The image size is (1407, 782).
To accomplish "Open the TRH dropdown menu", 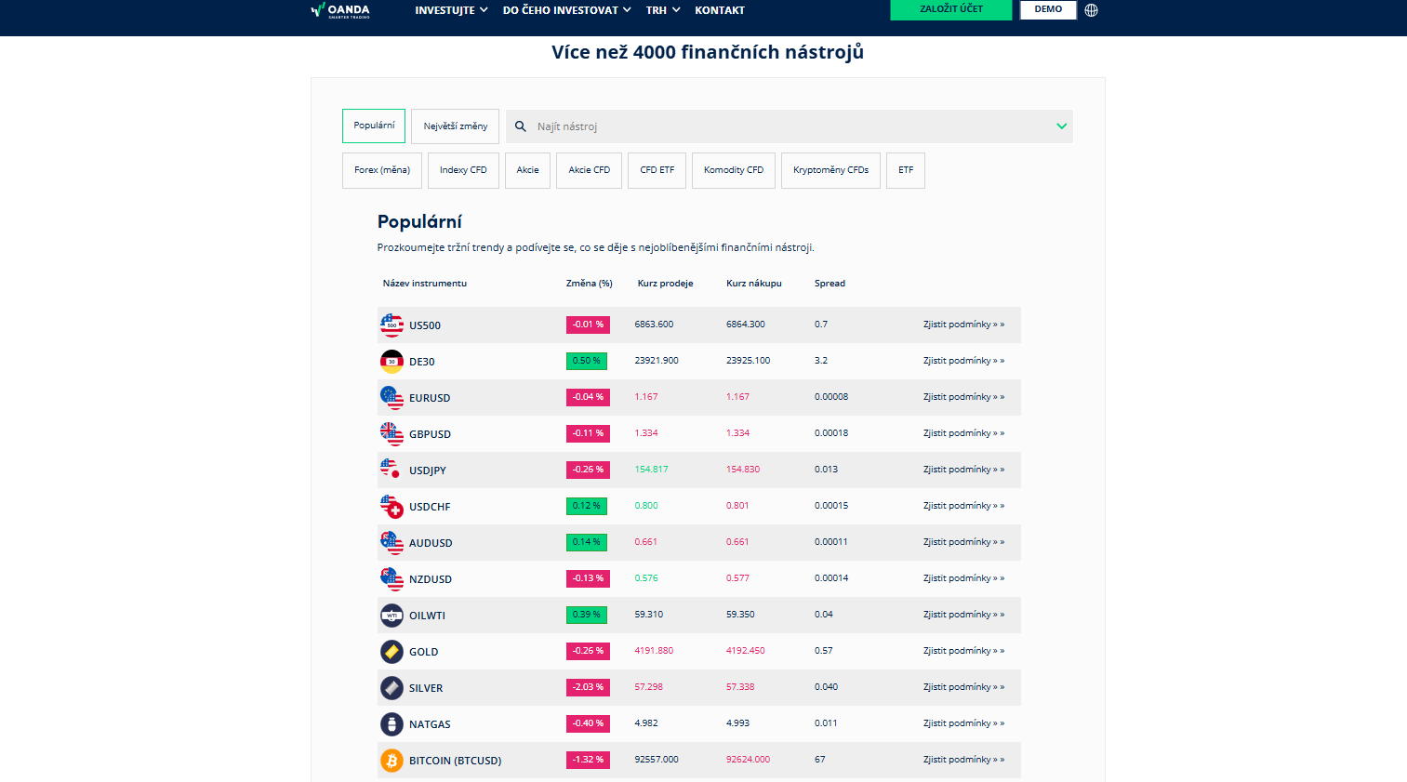I will (663, 10).
